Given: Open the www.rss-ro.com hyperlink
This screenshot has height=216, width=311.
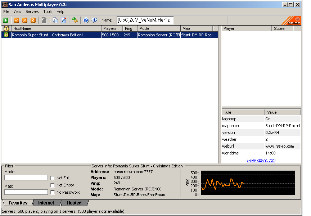Looking at the screenshot, I should [261, 160].
